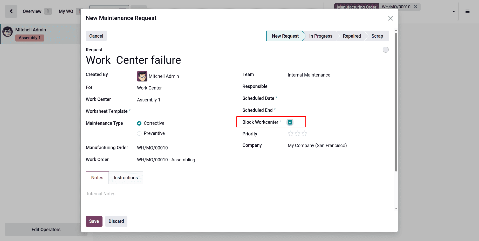
Task: Click the Manufacturing Order filter label
Action: (x=357, y=7)
